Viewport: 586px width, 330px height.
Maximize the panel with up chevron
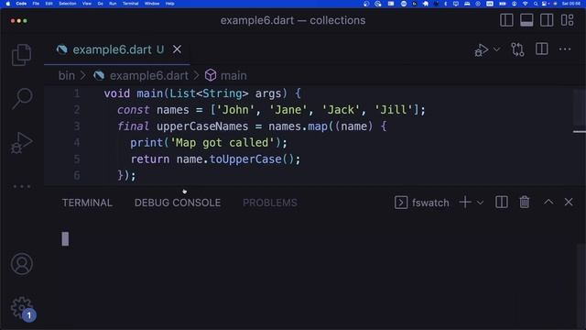point(548,202)
